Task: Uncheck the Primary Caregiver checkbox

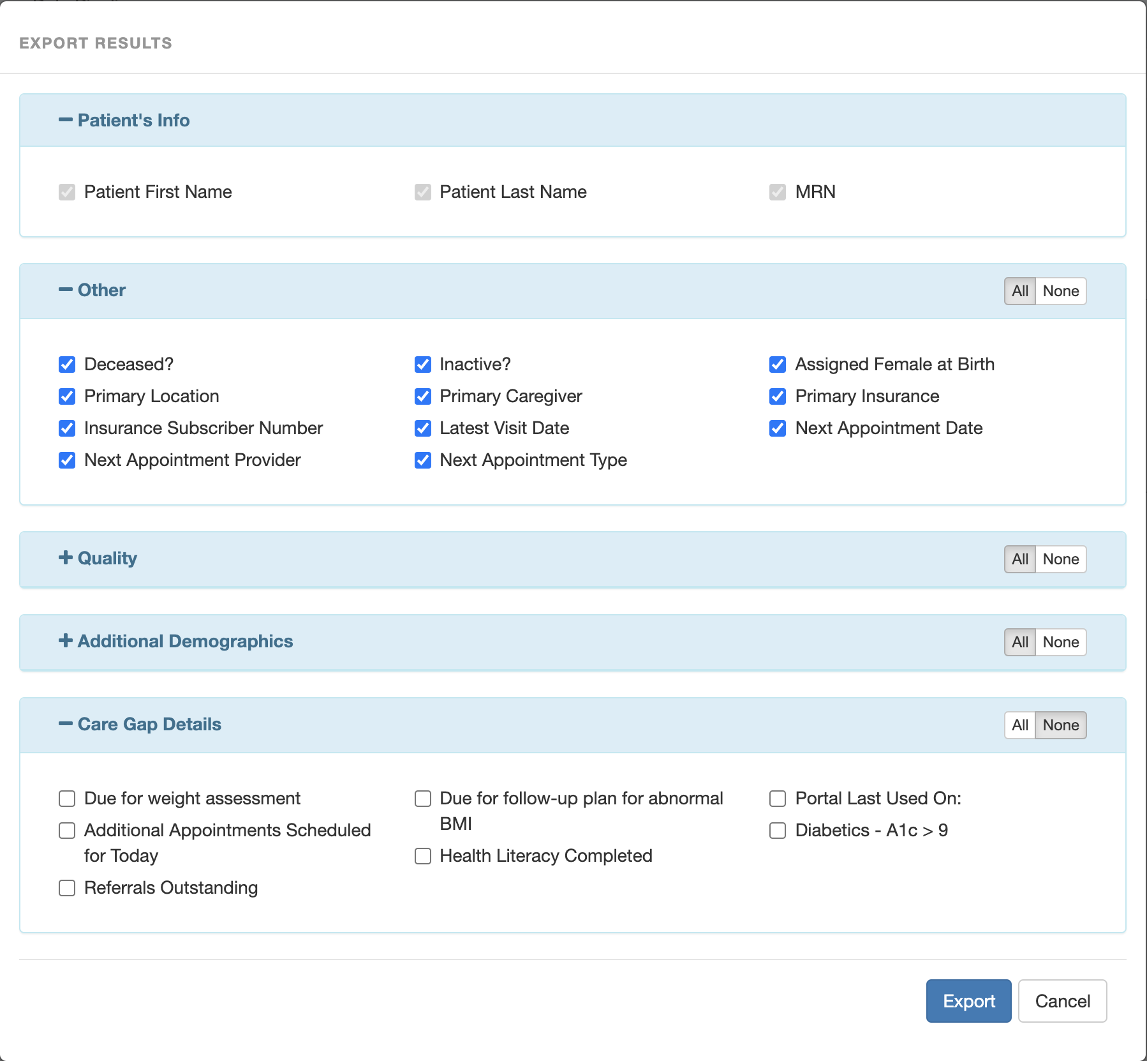Action: point(423,396)
